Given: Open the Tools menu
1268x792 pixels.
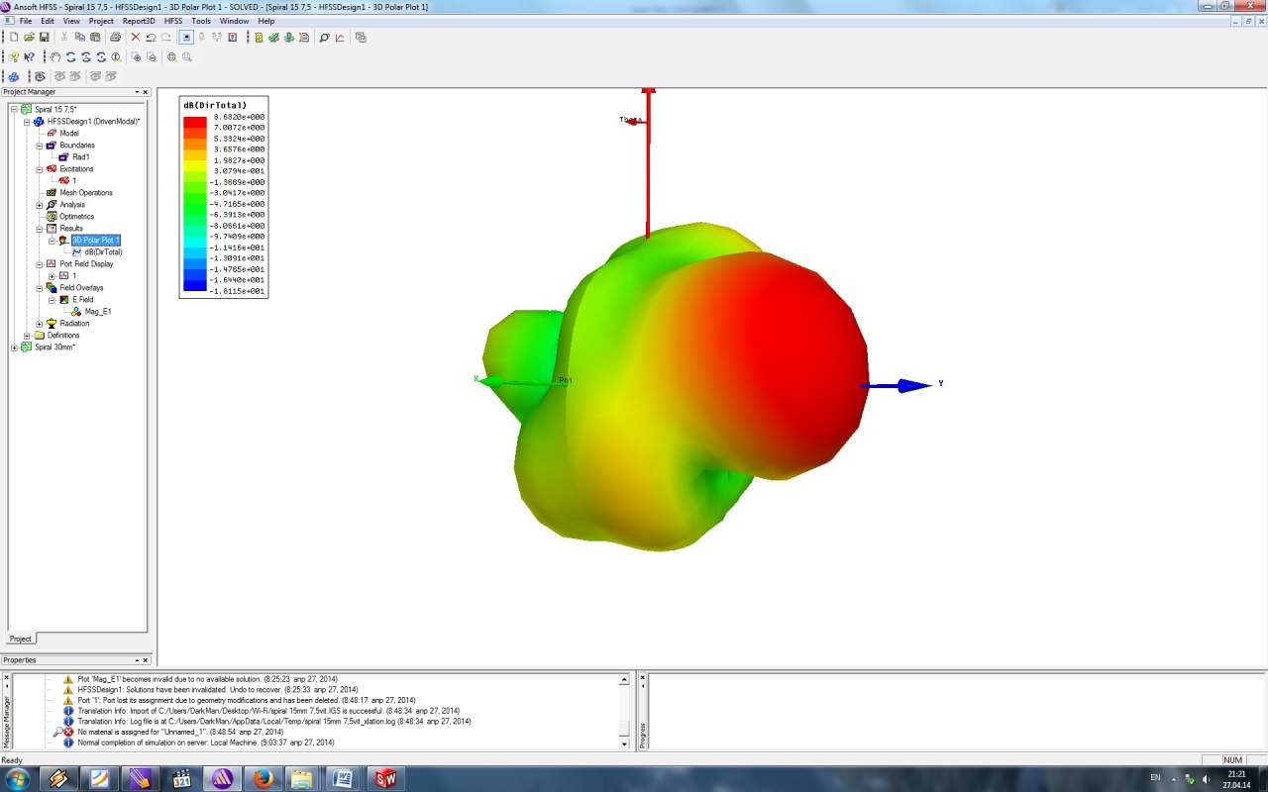Looking at the screenshot, I should tap(201, 21).
